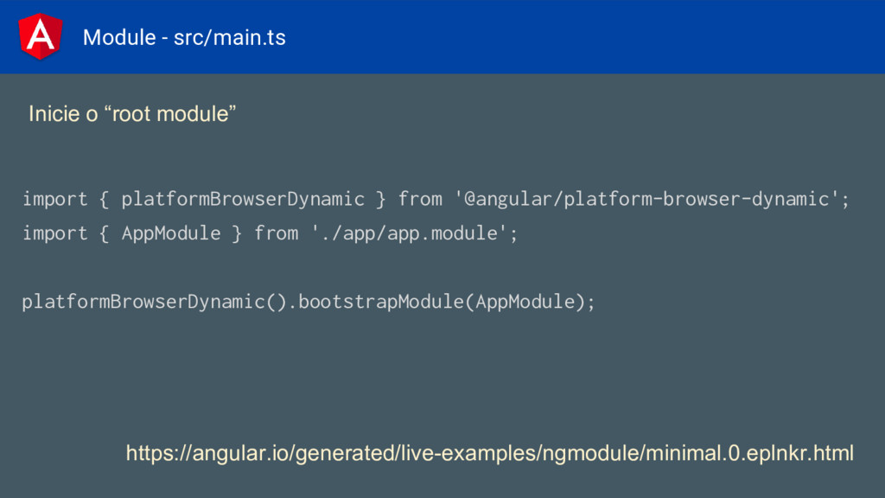This screenshot has height=498, width=885.
Task: Click the slide title "Module - src/main.ts"
Action: (184, 38)
